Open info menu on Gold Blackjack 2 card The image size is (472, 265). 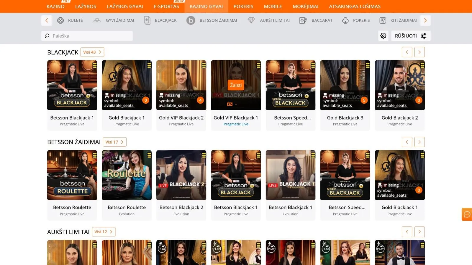pos(422,65)
